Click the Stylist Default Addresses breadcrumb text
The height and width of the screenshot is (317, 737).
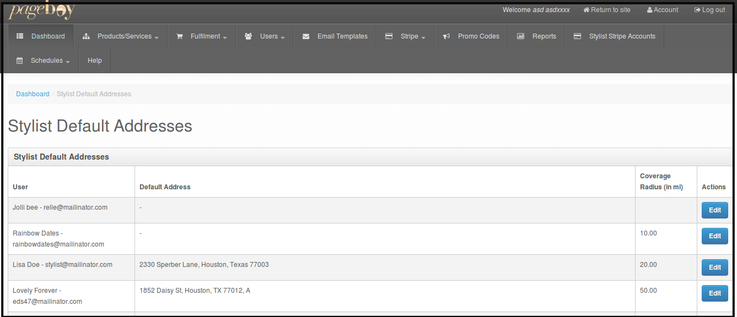94,94
